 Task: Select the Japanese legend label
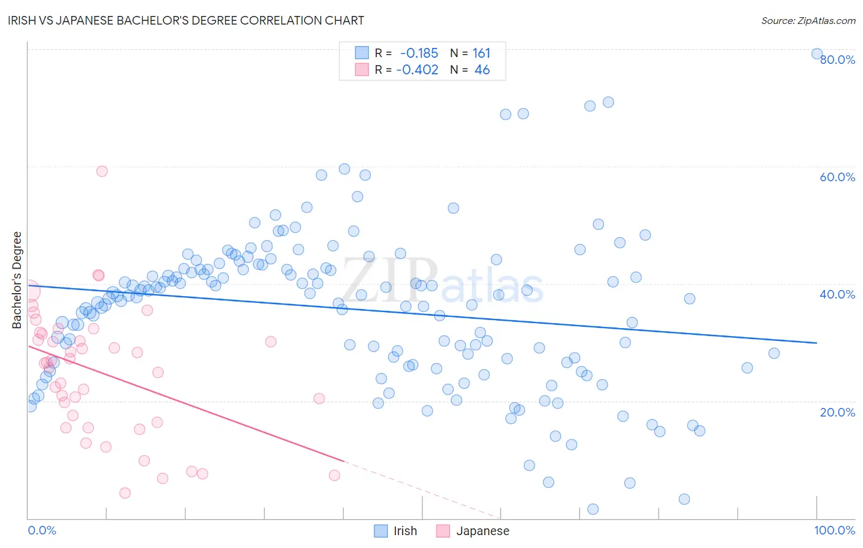pos(482,531)
